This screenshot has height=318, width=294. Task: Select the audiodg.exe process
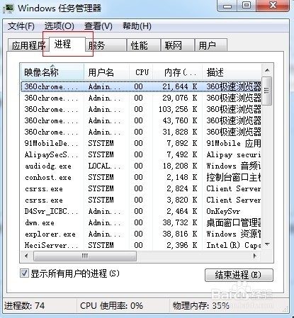coord(141,166)
